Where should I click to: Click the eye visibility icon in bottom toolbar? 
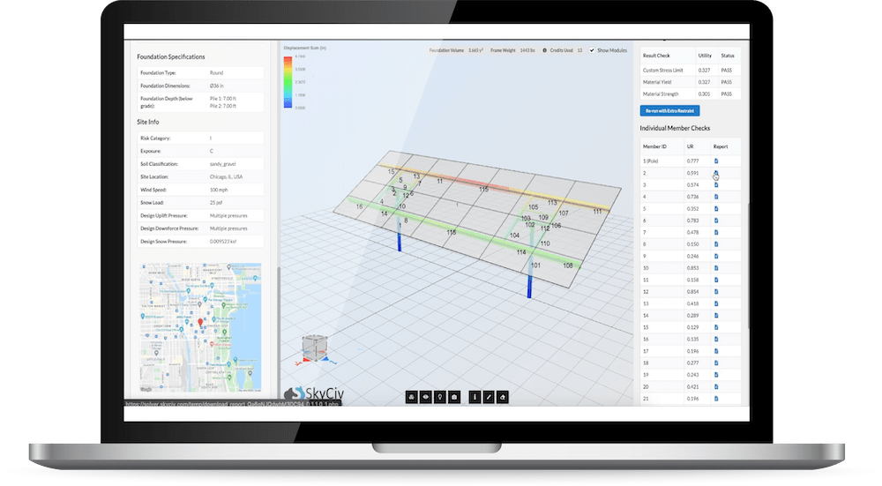[425, 398]
